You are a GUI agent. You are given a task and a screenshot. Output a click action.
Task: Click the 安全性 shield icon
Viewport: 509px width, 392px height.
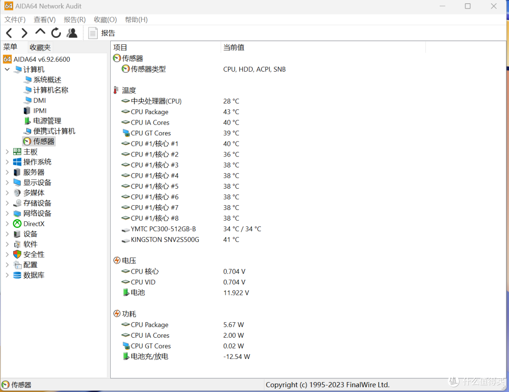point(17,255)
